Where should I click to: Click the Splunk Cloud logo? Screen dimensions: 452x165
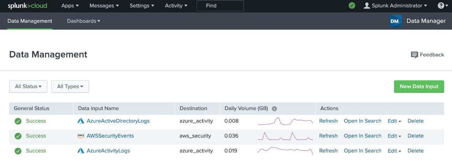pyautogui.click(x=27, y=6)
